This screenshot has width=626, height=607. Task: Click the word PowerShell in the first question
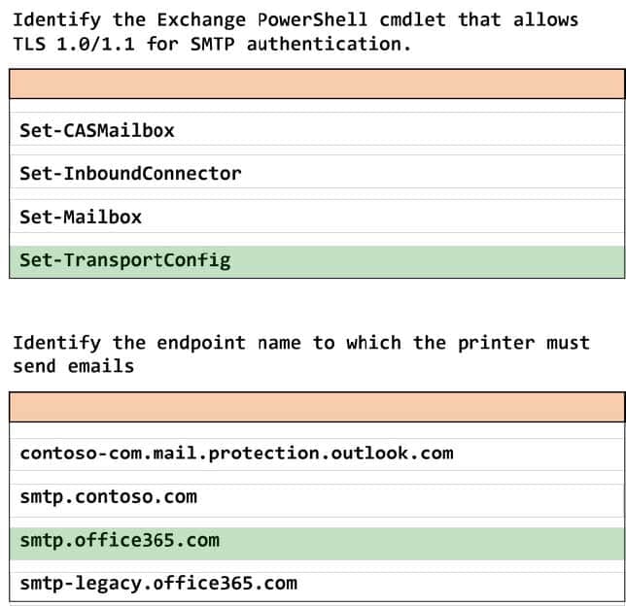[x=312, y=20]
